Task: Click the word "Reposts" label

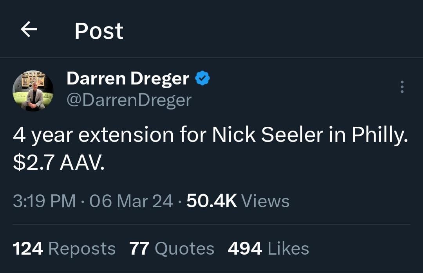Action: click(x=82, y=249)
